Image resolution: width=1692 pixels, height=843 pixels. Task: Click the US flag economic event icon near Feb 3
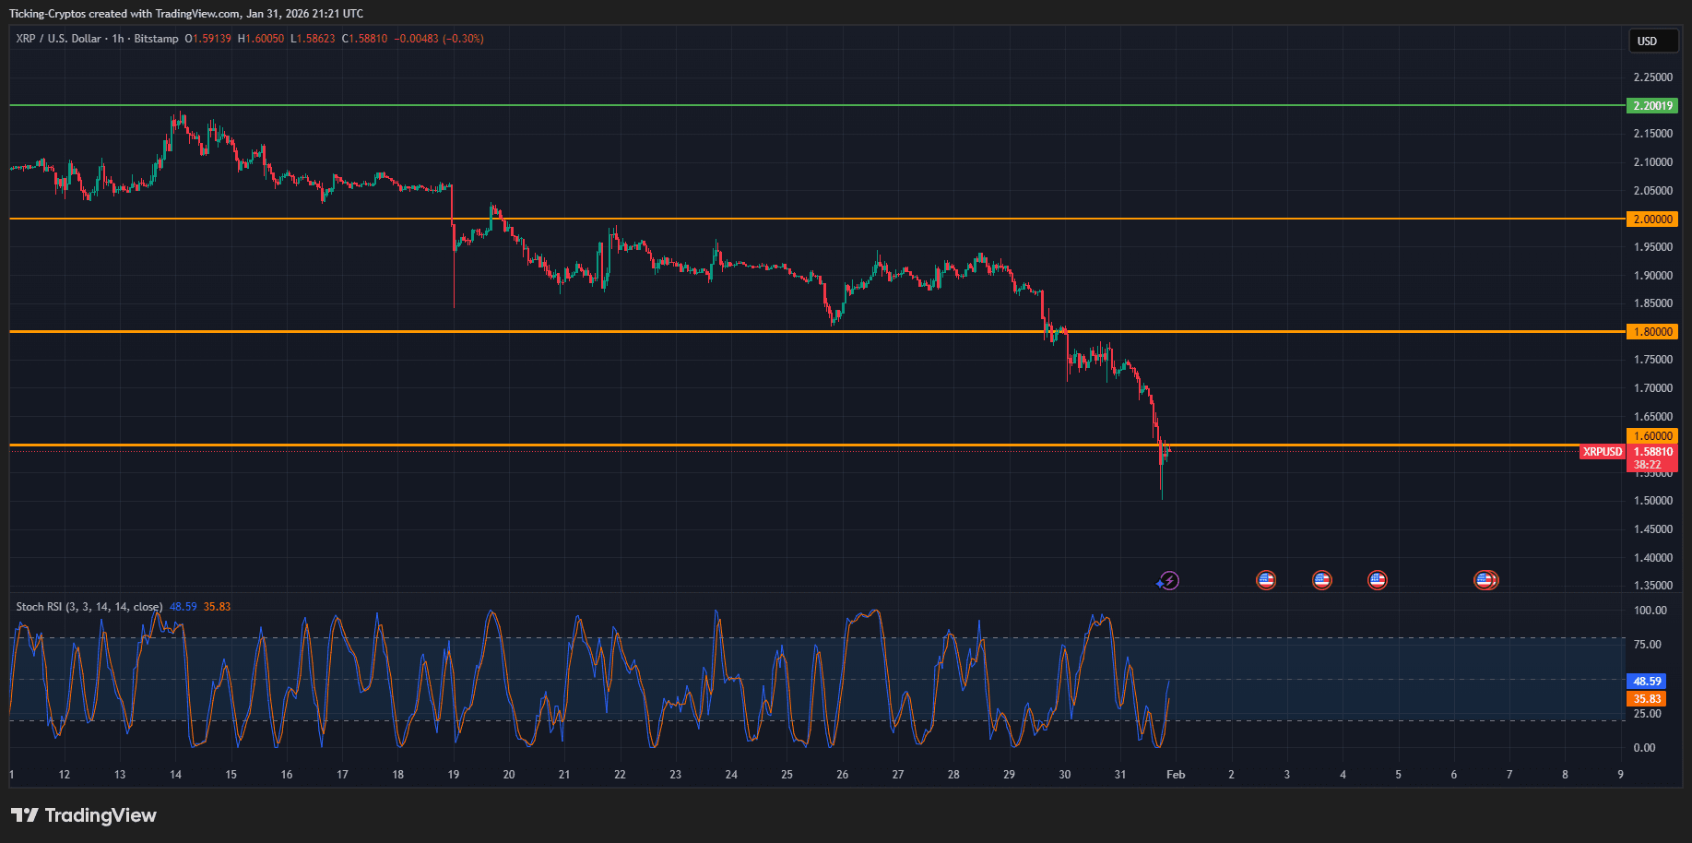(x=1265, y=580)
